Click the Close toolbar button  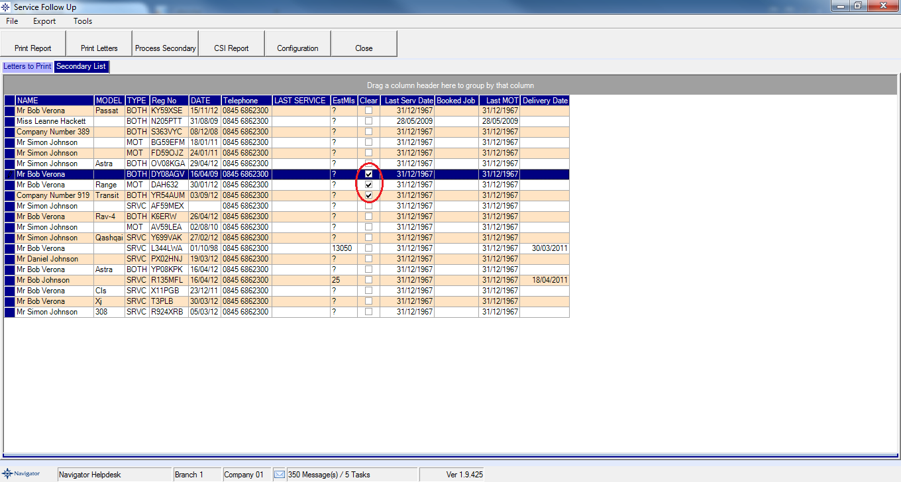click(x=364, y=44)
